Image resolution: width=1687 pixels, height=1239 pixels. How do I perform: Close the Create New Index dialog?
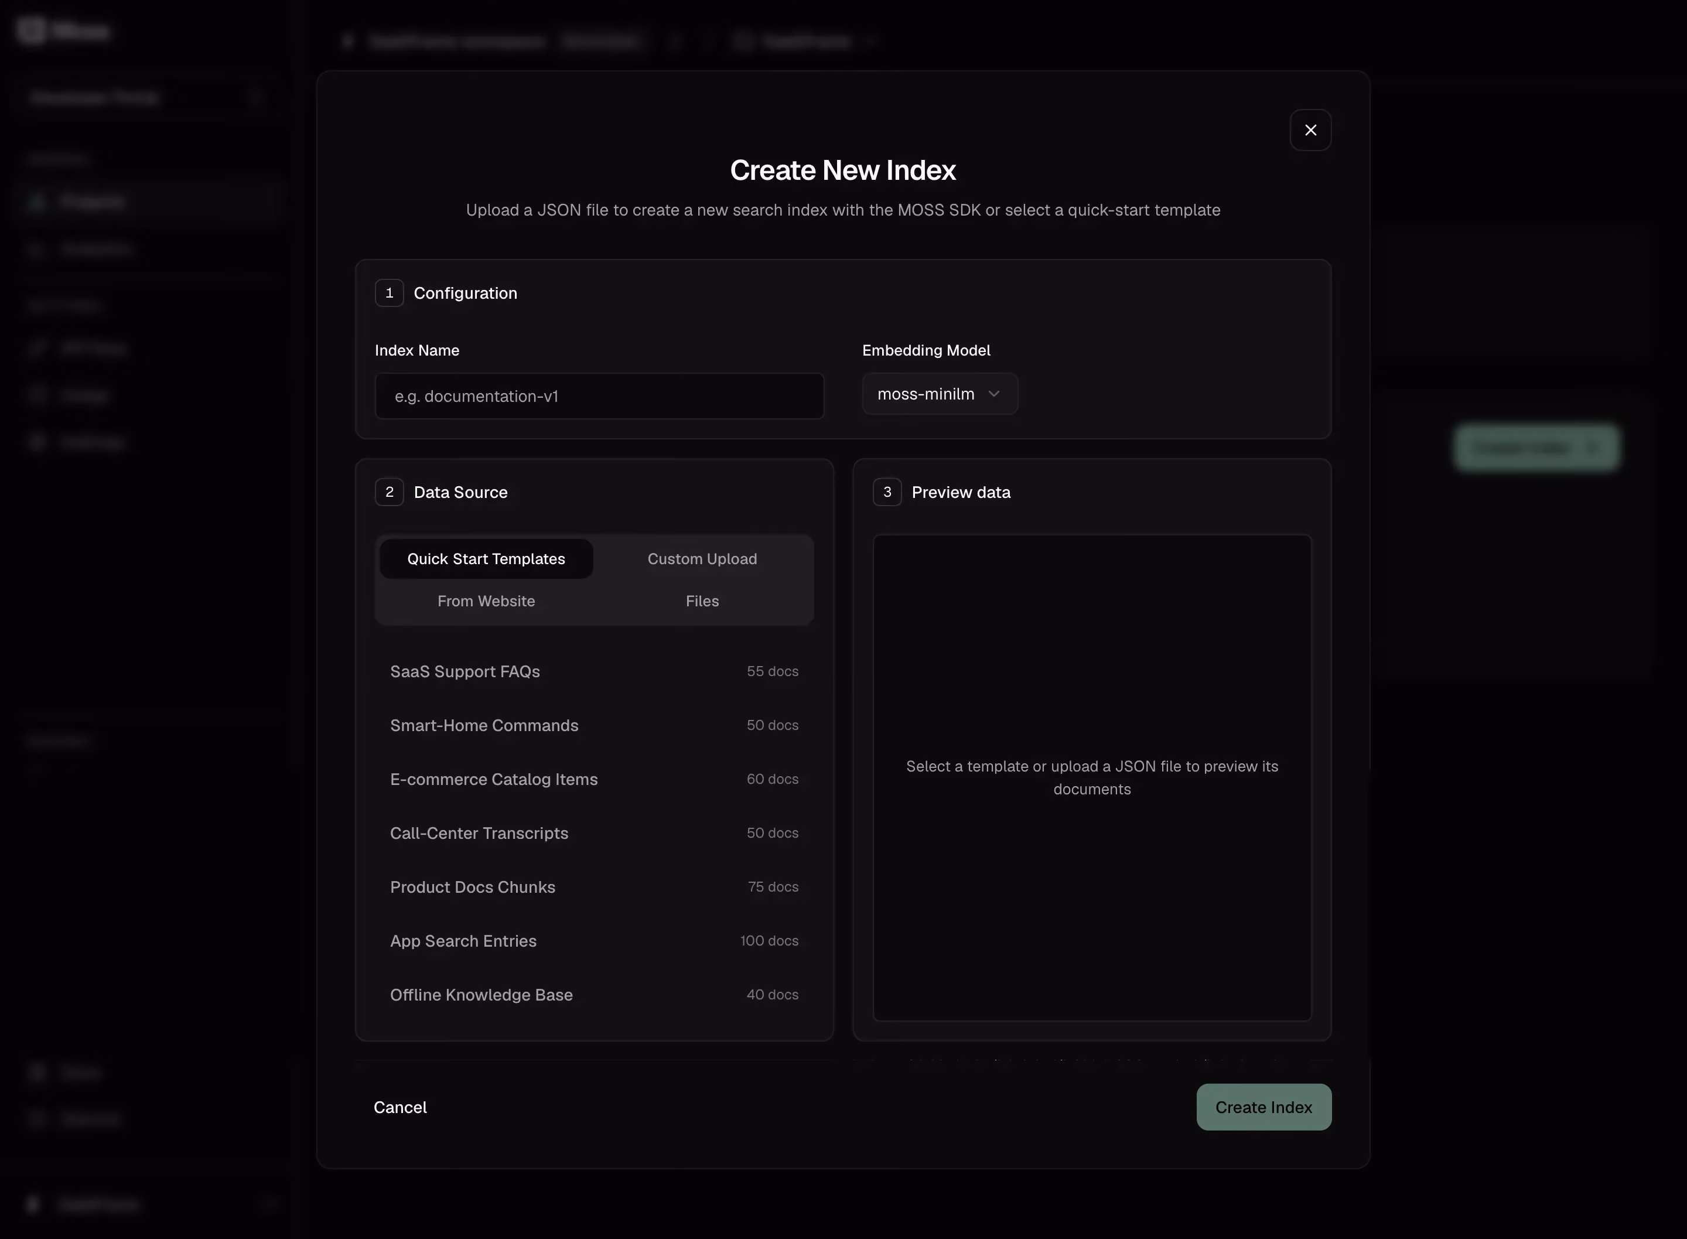click(1310, 131)
